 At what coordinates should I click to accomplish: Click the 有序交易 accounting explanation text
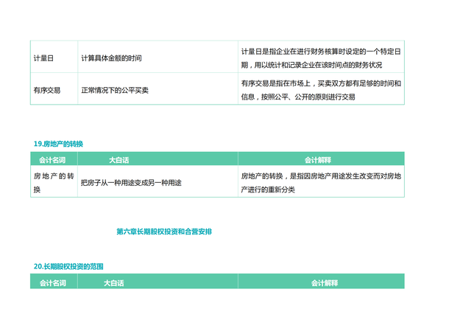321,90
